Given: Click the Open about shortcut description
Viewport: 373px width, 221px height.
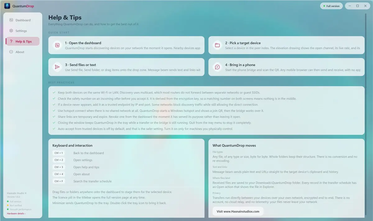Looking at the screenshot, I should point(81,174).
